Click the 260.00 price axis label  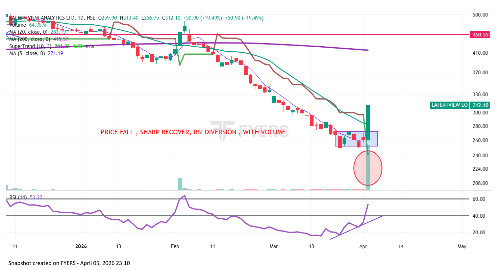tap(480, 140)
